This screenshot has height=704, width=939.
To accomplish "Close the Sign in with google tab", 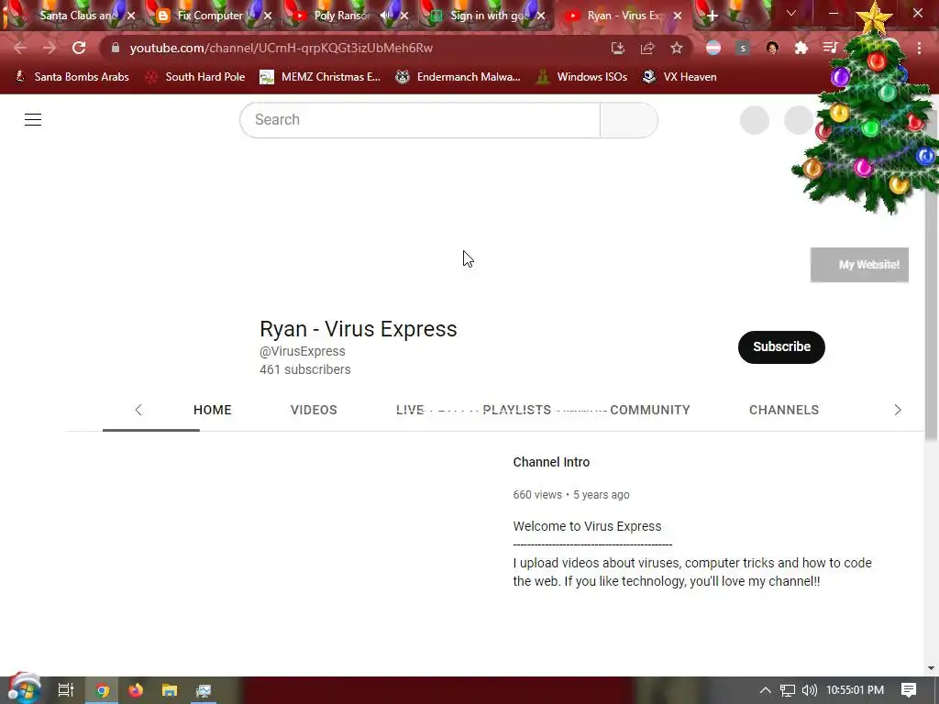I will pyautogui.click(x=541, y=16).
